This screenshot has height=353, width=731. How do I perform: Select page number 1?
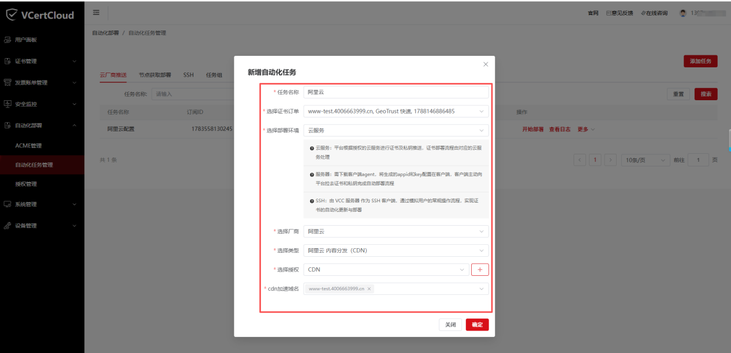pyautogui.click(x=595, y=160)
